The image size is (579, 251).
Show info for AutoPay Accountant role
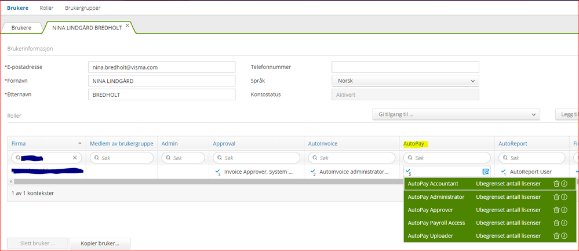pos(564,184)
